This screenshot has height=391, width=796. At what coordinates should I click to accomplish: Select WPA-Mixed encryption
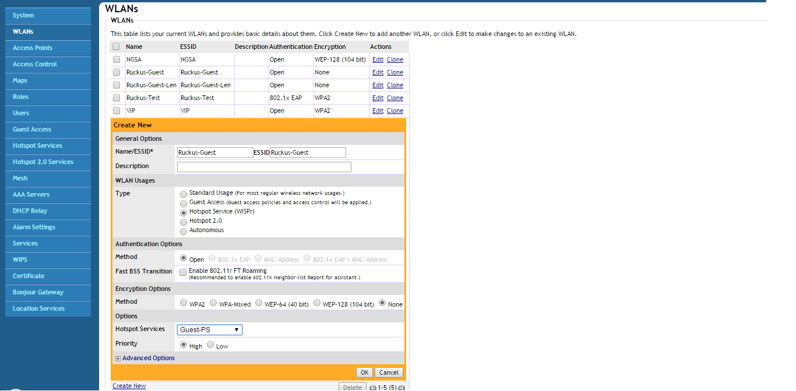coord(213,303)
